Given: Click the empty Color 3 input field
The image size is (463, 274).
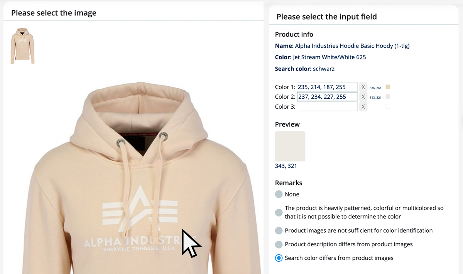Looking at the screenshot, I should [327, 107].
